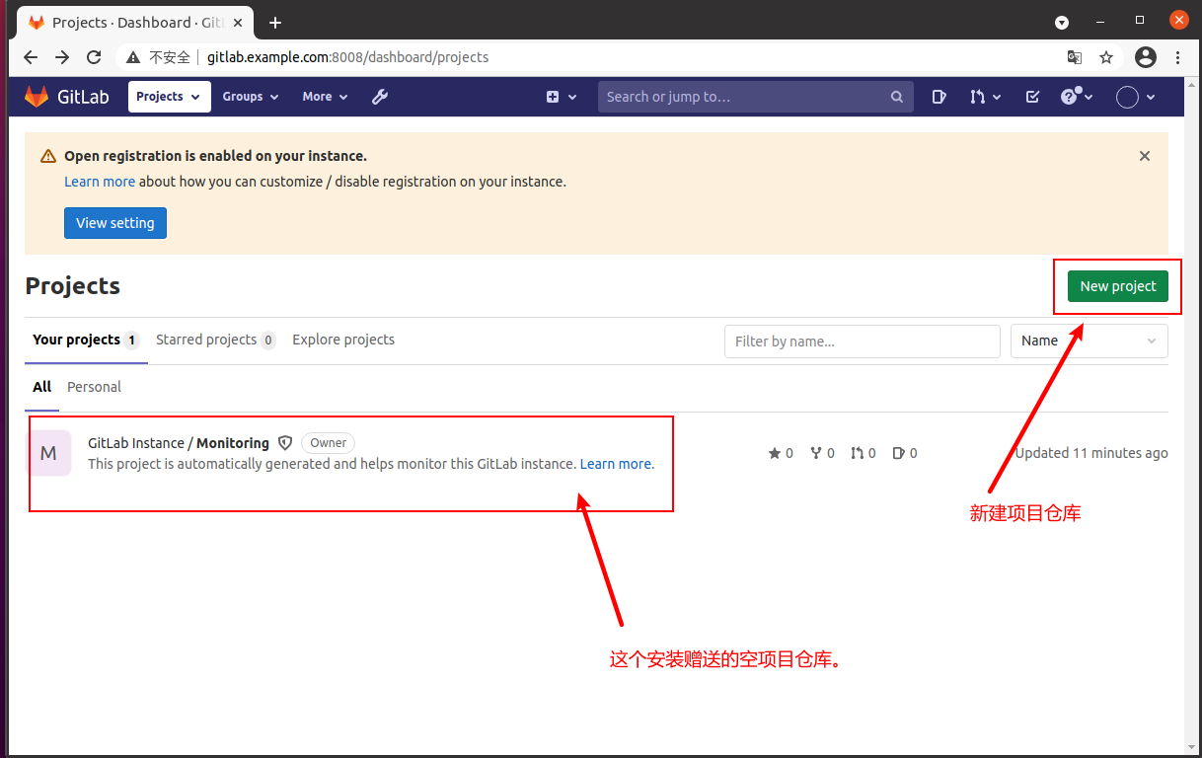1202x758 pixels.
Task: Click the not-secure warning icon
Action: tap(134, 57)
